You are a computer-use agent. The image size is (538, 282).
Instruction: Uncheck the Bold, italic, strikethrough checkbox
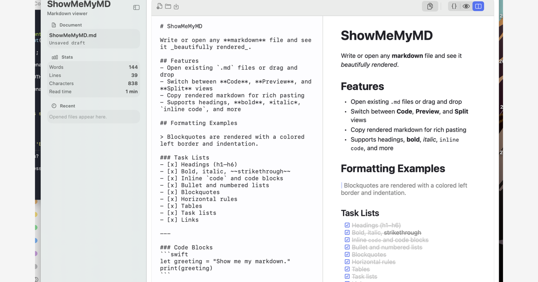pyautogui.click(x=347, y=232)
